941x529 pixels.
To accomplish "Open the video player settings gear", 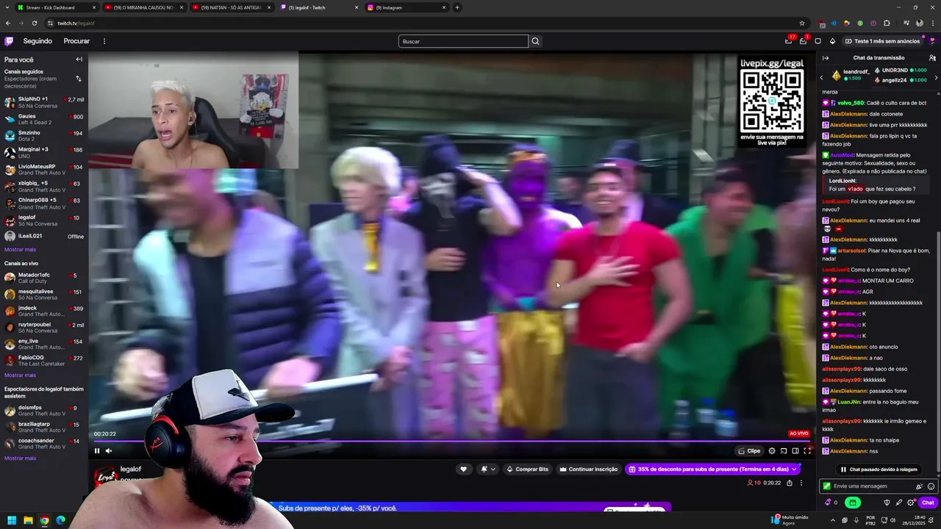I will [x=772, y=451].
